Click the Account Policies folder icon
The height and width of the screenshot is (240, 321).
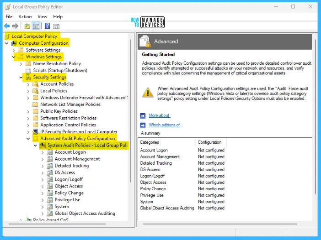click(36, 84)
